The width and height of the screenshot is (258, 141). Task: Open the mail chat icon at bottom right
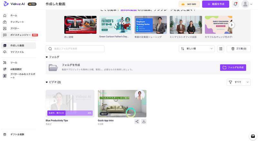(x=253, y=136)
